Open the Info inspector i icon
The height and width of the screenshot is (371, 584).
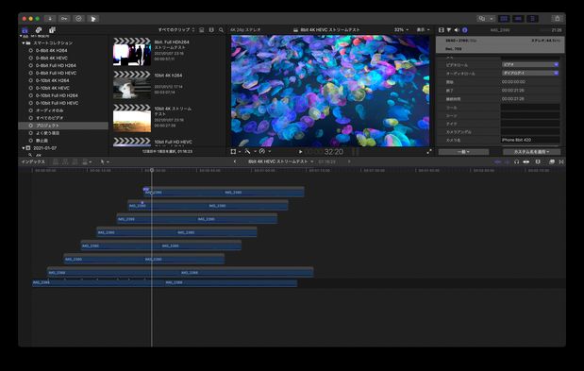coord(465,30)
